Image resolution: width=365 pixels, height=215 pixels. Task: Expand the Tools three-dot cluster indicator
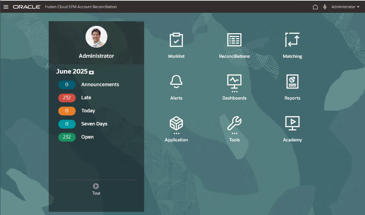pyautogui.click(x=234, y=133)
